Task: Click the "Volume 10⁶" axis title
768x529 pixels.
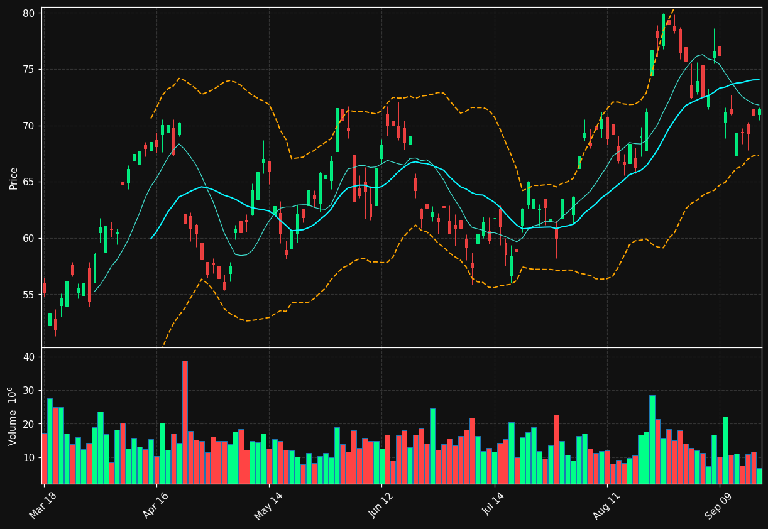Action: (x=14, y=416)
